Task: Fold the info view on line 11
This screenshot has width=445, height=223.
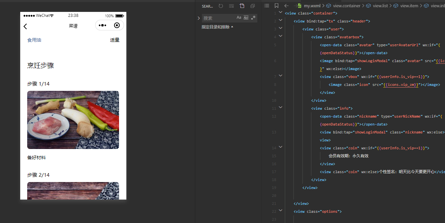Action: coord(281,107)
